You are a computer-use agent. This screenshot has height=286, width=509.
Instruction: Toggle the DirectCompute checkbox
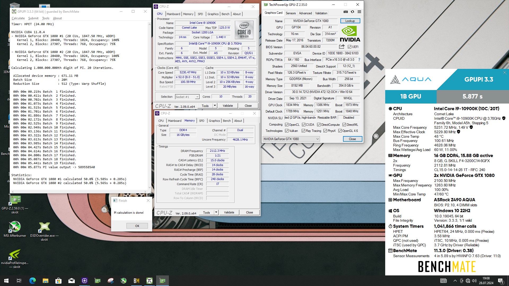(x=319, y=125)
